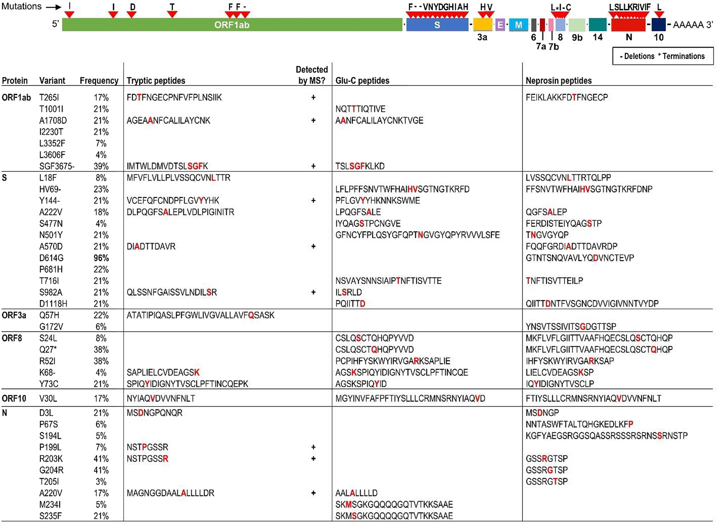Screen dimensions: 717x526
Task: Select the red N gene block
Action: (x=628, y=25)
